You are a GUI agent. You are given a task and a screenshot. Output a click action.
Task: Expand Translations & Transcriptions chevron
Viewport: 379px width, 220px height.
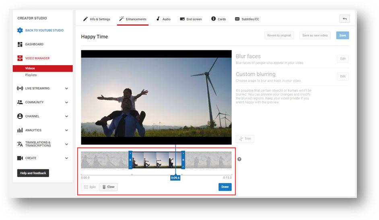pyautogui.click(x=66, y=144)
